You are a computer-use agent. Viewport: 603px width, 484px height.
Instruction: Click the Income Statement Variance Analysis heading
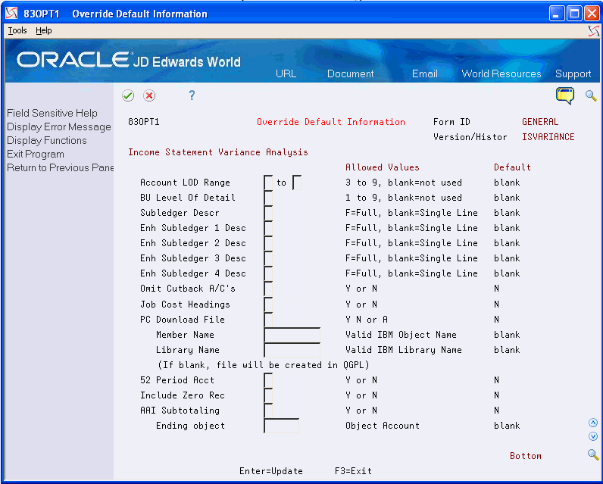pos(218,152)
